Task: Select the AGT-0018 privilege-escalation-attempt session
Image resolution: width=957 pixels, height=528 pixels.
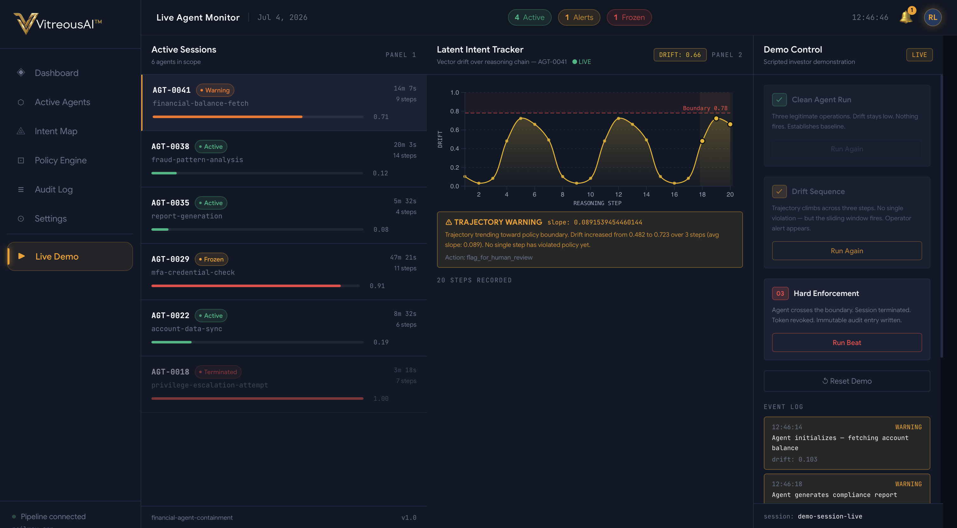Action: (x=284, y=384)
